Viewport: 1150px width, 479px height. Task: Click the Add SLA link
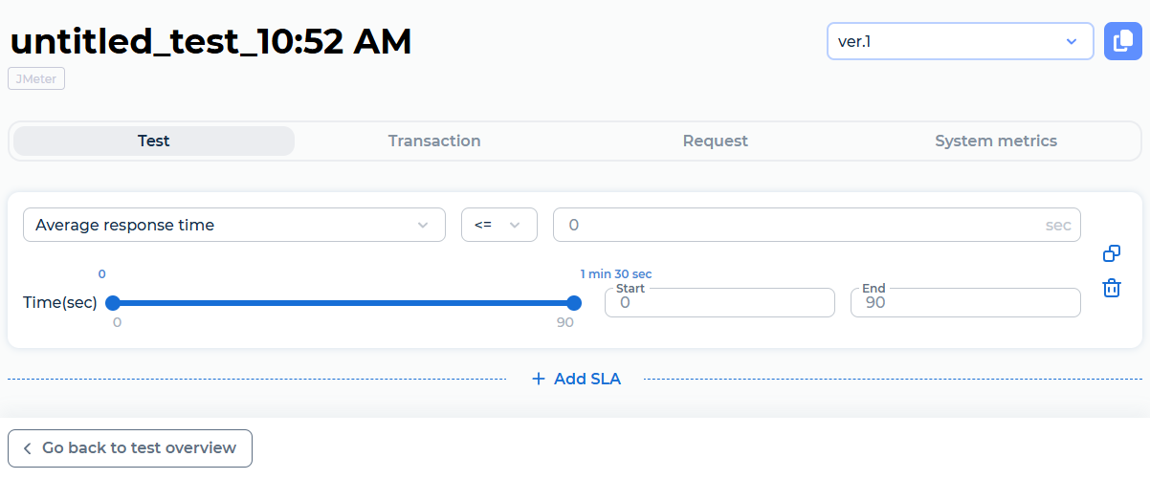(586, 380)
